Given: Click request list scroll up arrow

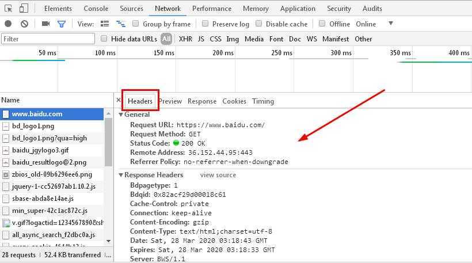Looking at the screenshot, I should coord(108,113).
